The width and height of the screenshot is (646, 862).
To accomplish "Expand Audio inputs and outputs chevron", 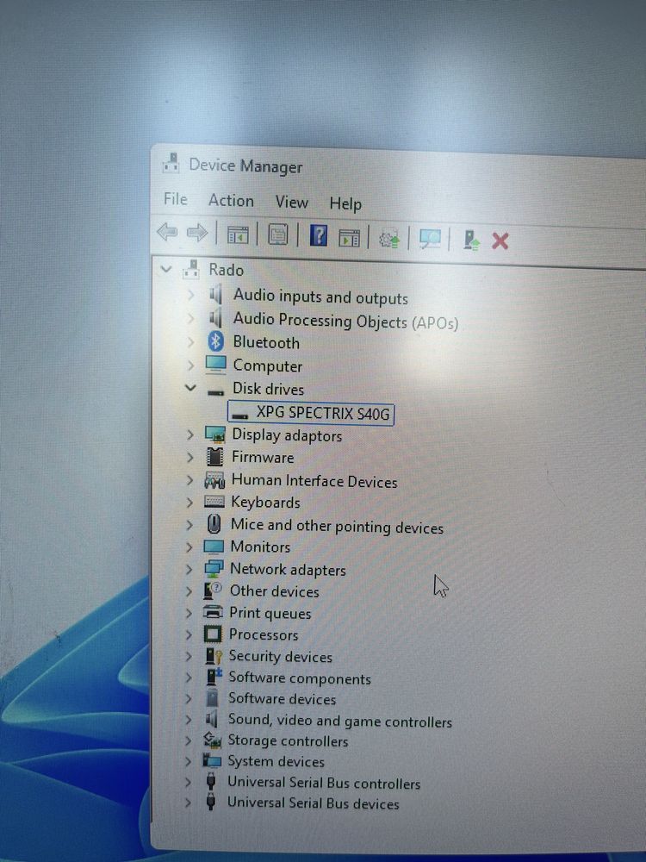I will (x=190, y=295).
